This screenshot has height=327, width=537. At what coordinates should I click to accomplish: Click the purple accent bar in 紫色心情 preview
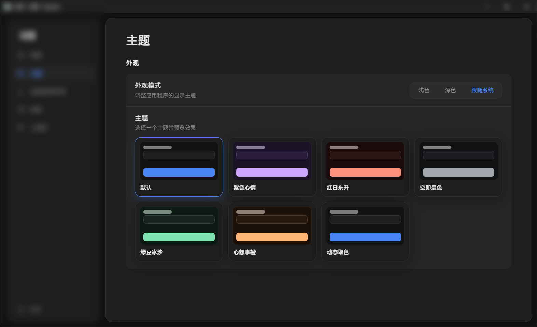[x=272, y=173]
